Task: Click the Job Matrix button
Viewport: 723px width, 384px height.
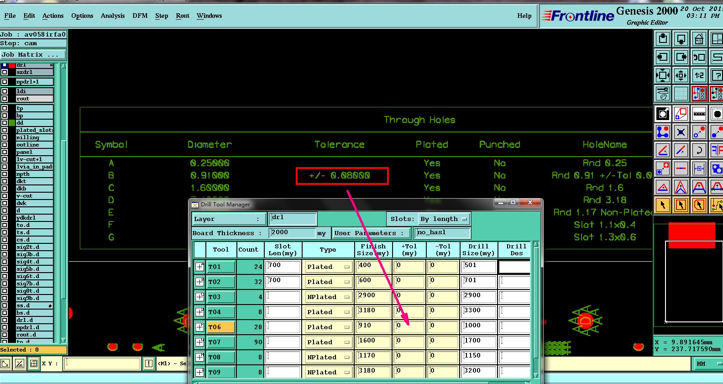Action: coord(33,55)
